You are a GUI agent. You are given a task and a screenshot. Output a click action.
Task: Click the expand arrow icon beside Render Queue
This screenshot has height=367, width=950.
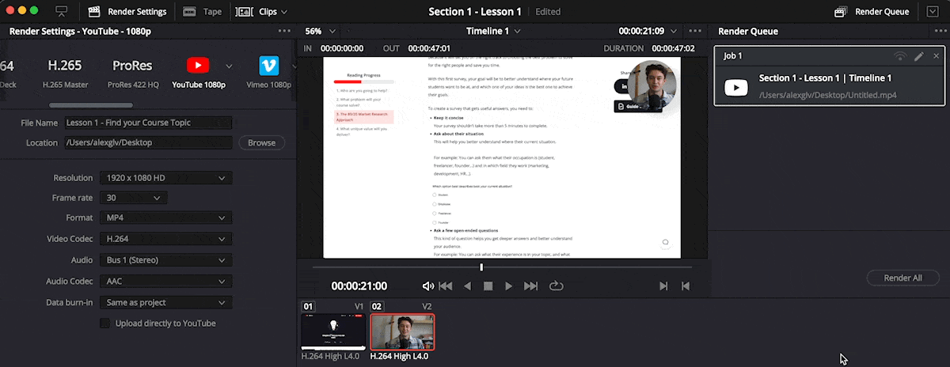932,12
